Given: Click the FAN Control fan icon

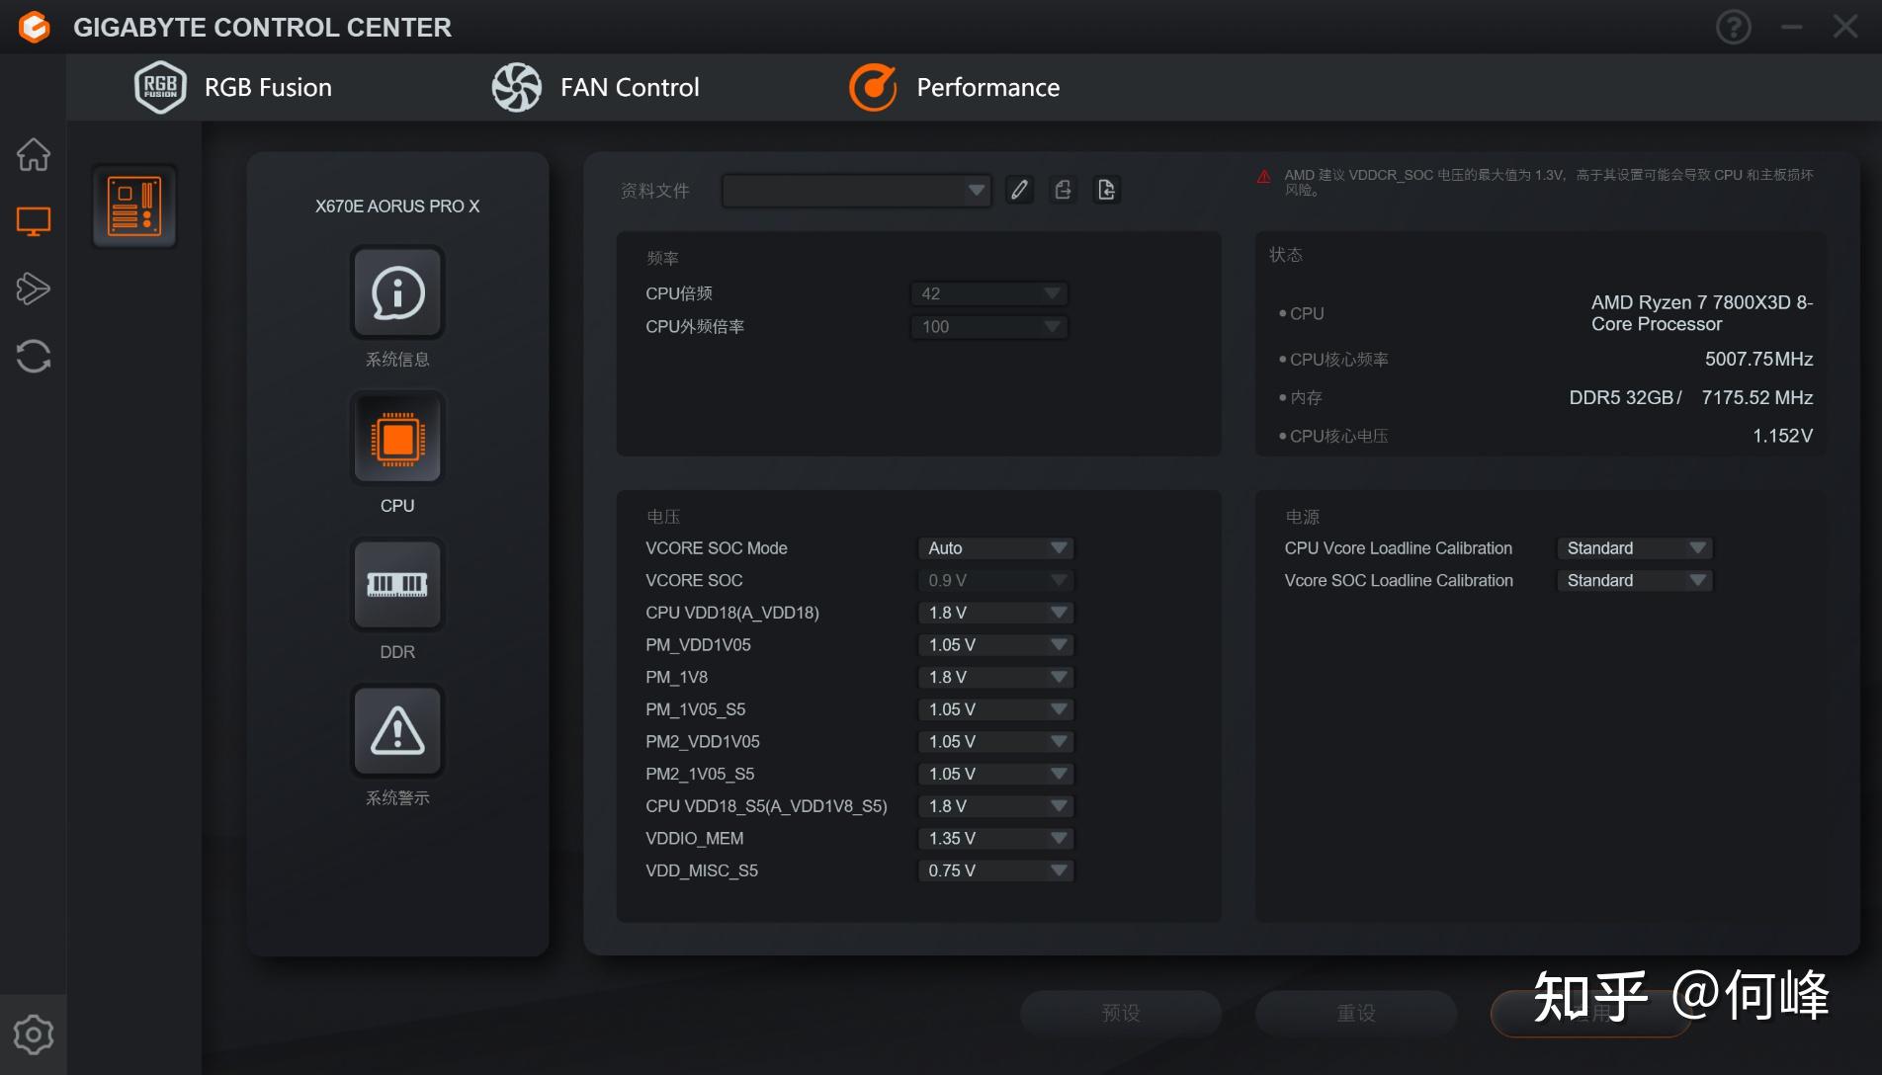Looking at the screenshot, I should 516,87.
